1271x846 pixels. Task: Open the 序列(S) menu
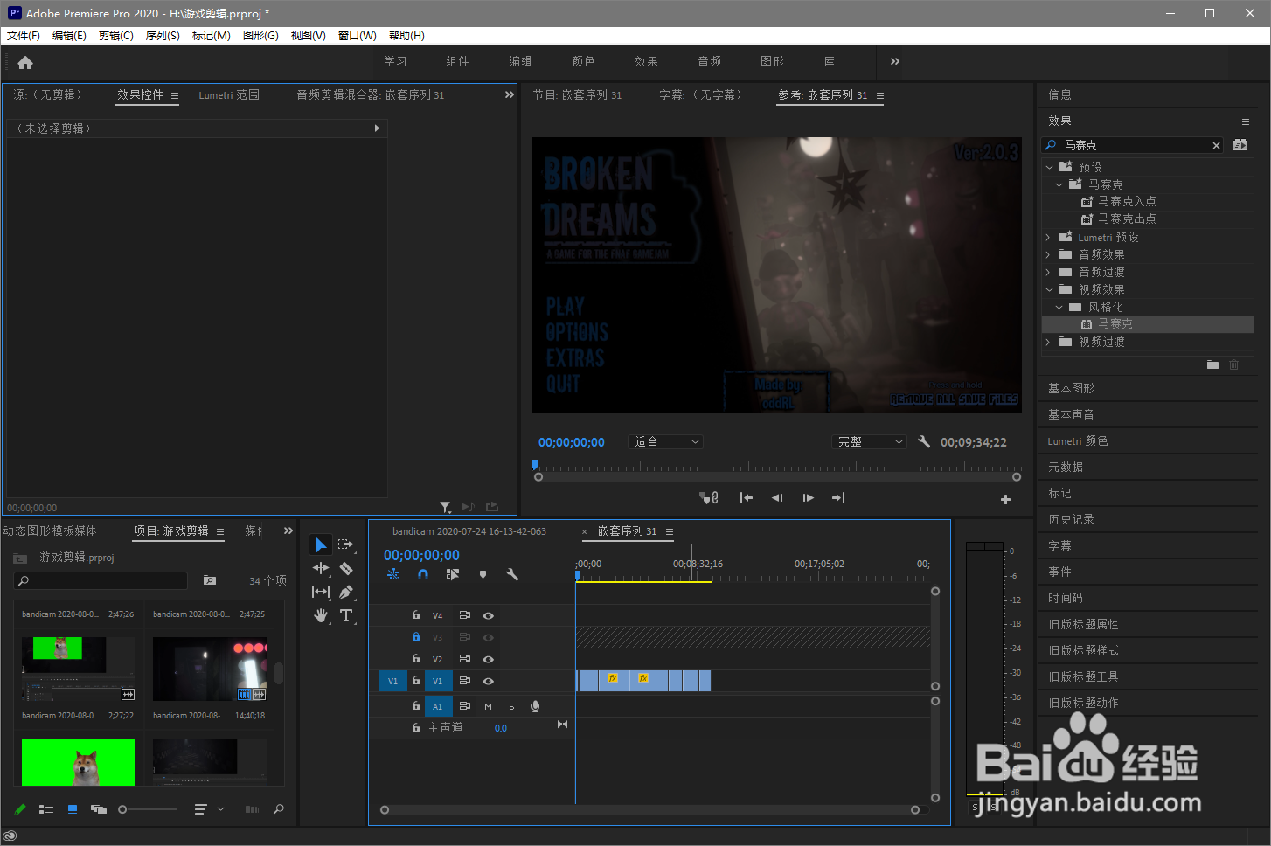click(163, 36)
